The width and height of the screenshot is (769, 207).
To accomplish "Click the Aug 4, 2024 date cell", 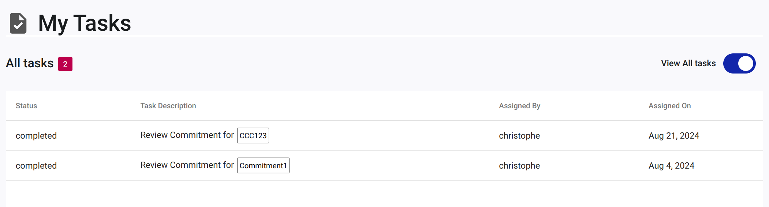I will coord(671,166).
